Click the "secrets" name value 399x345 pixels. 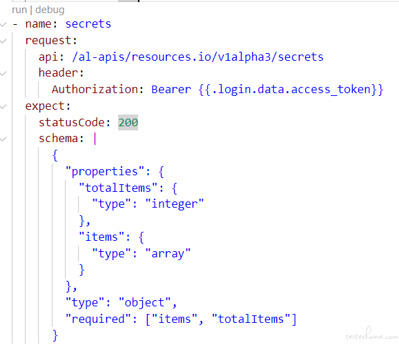click(x=88, y=24)
